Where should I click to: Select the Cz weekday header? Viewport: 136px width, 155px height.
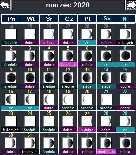(x=68, y=19)
